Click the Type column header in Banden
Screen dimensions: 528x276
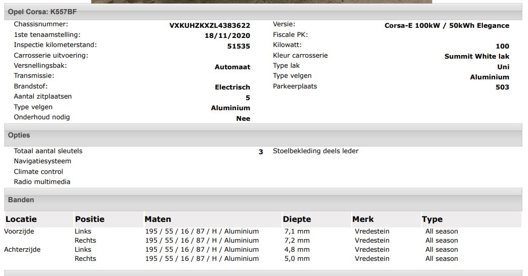(471, 219)
